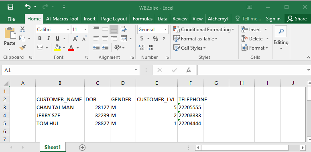Collapse the ribbon with the chevron
The image size is (311, 152).
pos(308,57)
